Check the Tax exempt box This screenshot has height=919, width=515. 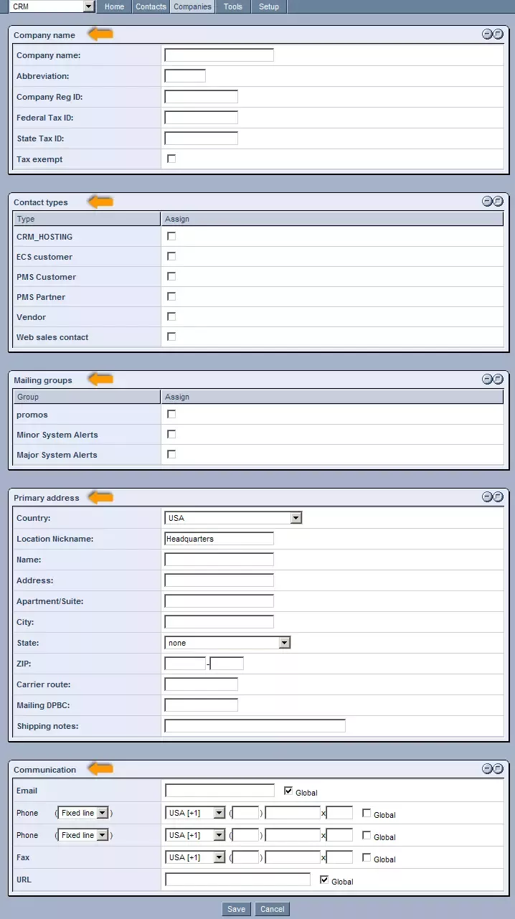coord(171,159)
